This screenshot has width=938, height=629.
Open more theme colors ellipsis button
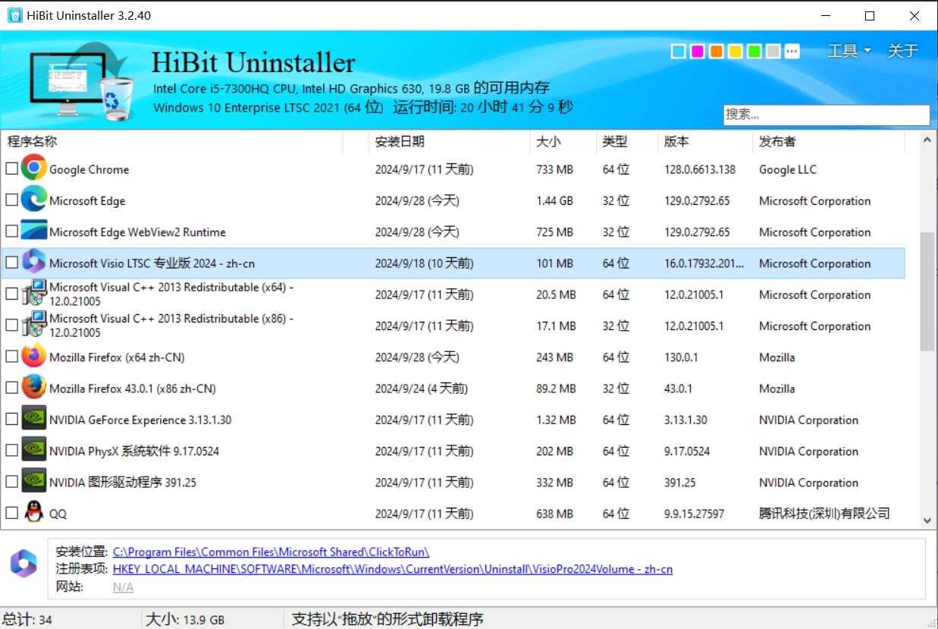[792, 51]
